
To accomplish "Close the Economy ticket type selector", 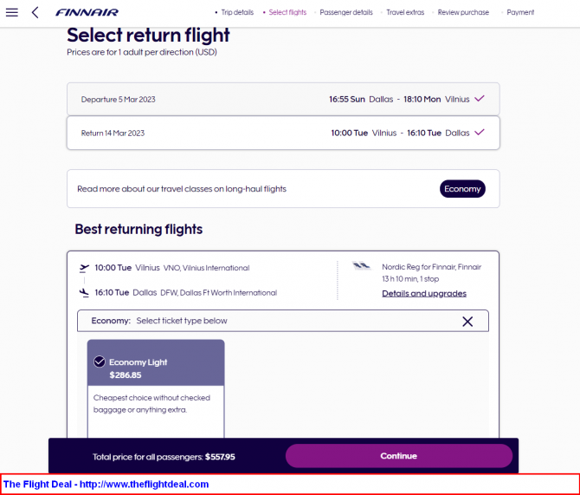I will pos(467,322).
